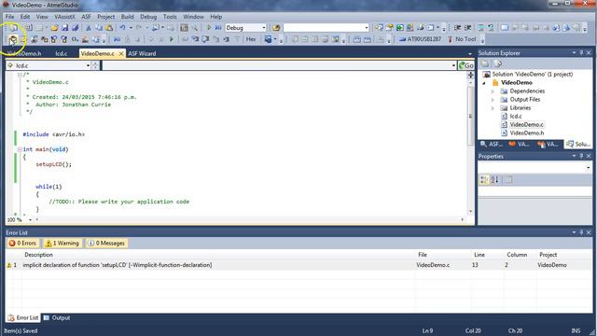Open the Debug menu
The width and height of the screenshot is (597, 336).
pos(148,17)
